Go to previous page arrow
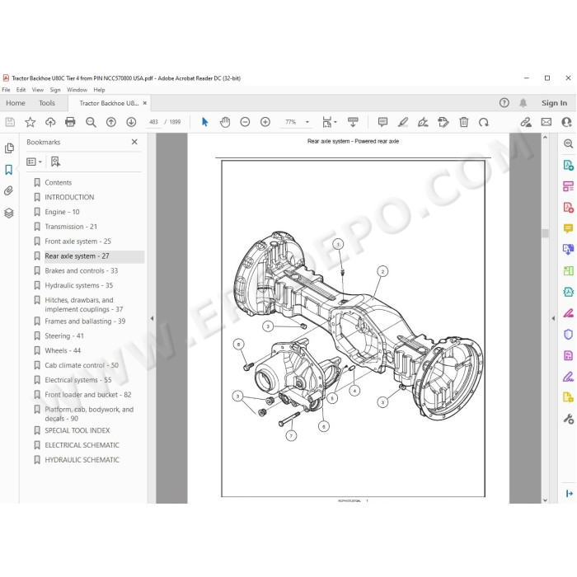 coord(111,122)
